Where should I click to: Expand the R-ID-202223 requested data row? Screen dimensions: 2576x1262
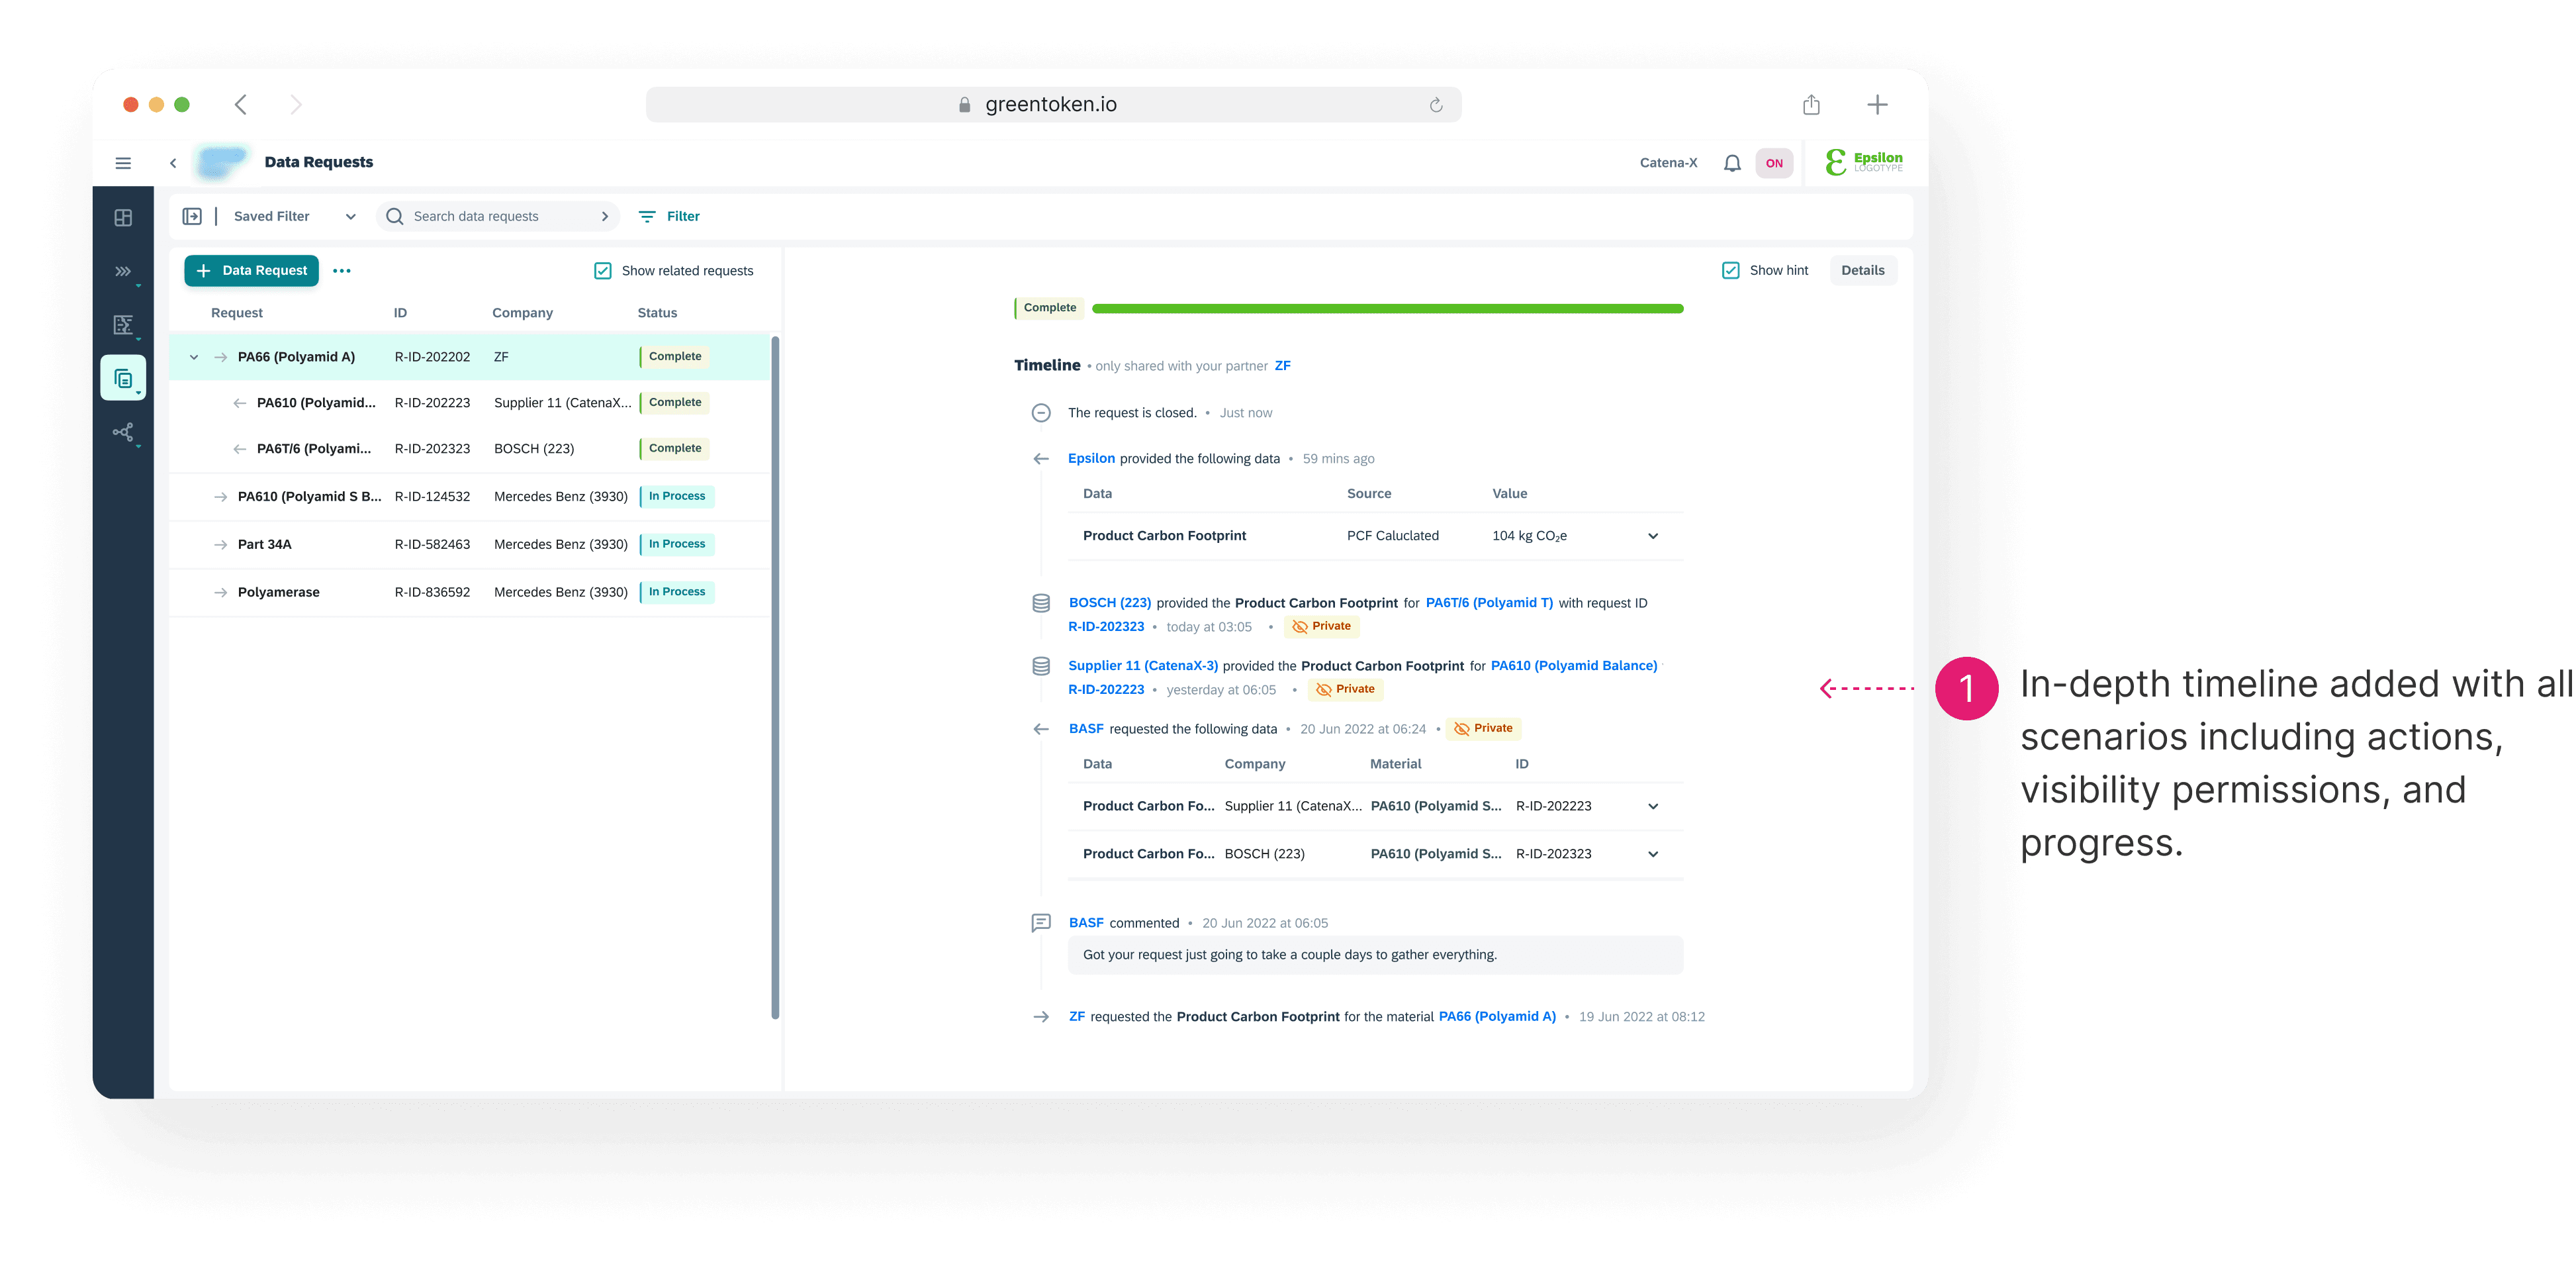point(1653,806)
